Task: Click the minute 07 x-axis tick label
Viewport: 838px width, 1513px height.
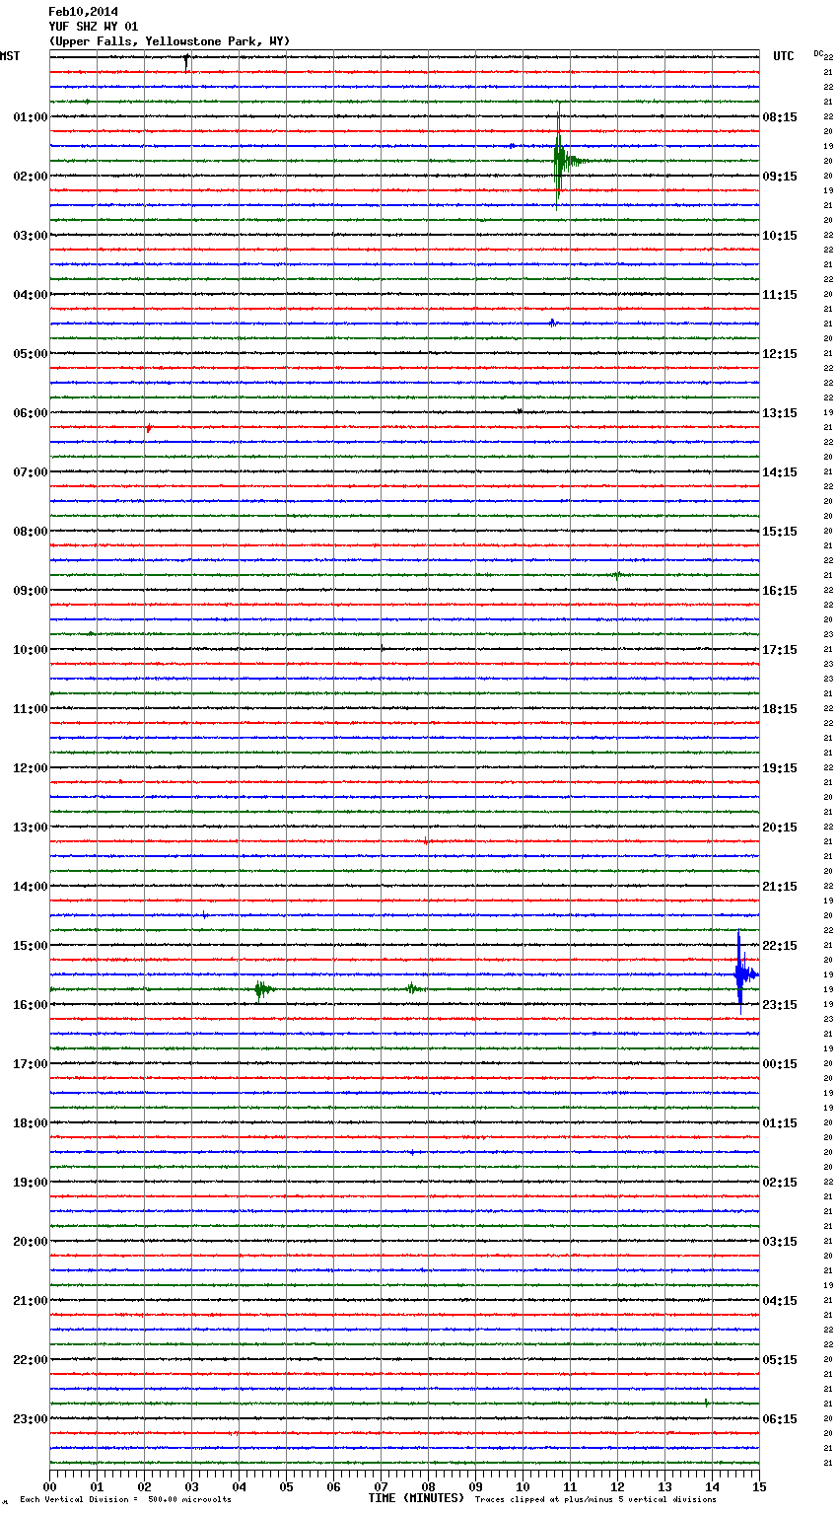Action: [382, 1487]
